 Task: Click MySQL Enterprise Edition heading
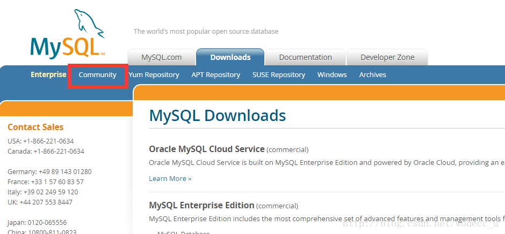201,205
